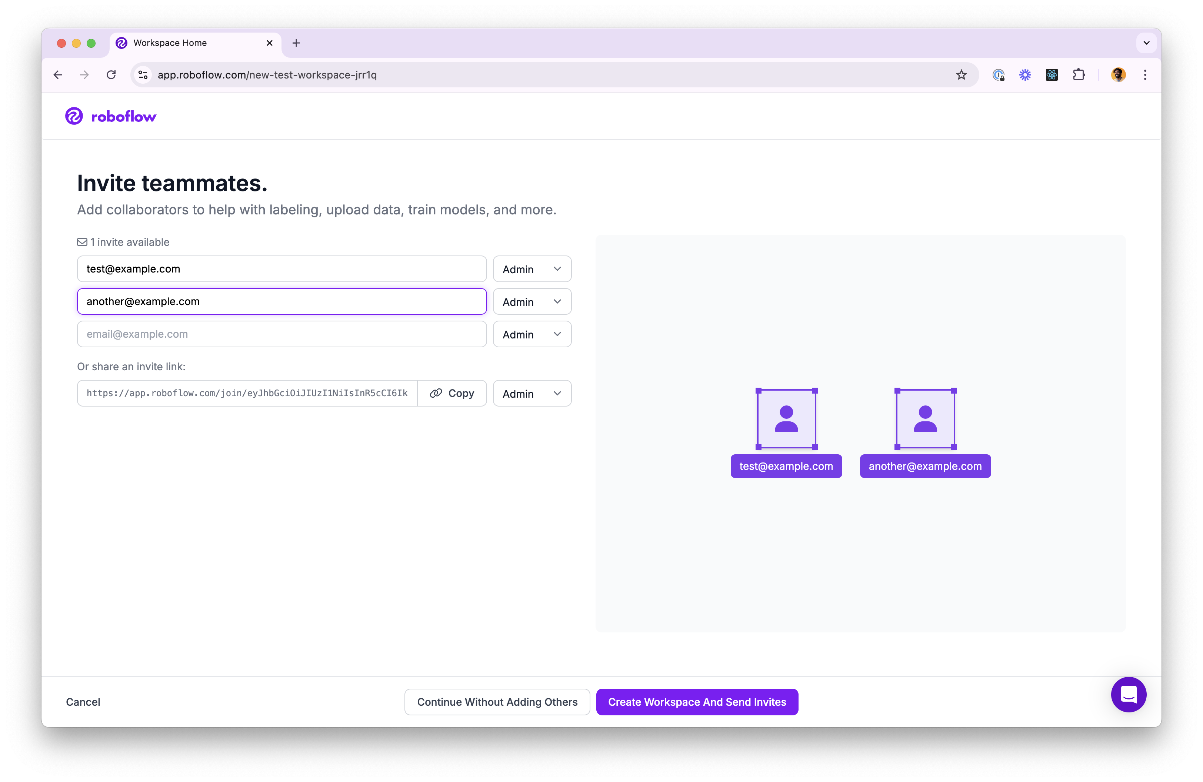This screenshot has height=782, width=1203.
Task: Select the invite link URL text
Action: point(247,393)
